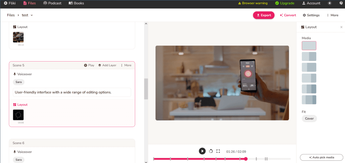Click Scene 5 Voiceover label

23,74
